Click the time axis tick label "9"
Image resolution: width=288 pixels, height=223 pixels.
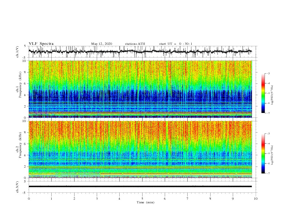pyautogui.click(x=233, y=199)
